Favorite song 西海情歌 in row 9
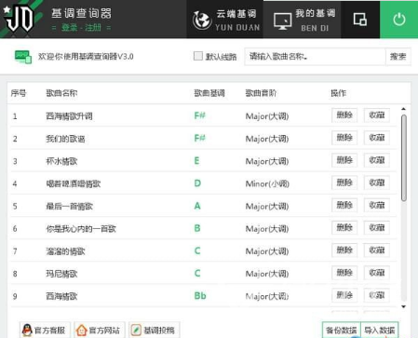This screenshot has height=338, width=418. click(x=377, y=295)
